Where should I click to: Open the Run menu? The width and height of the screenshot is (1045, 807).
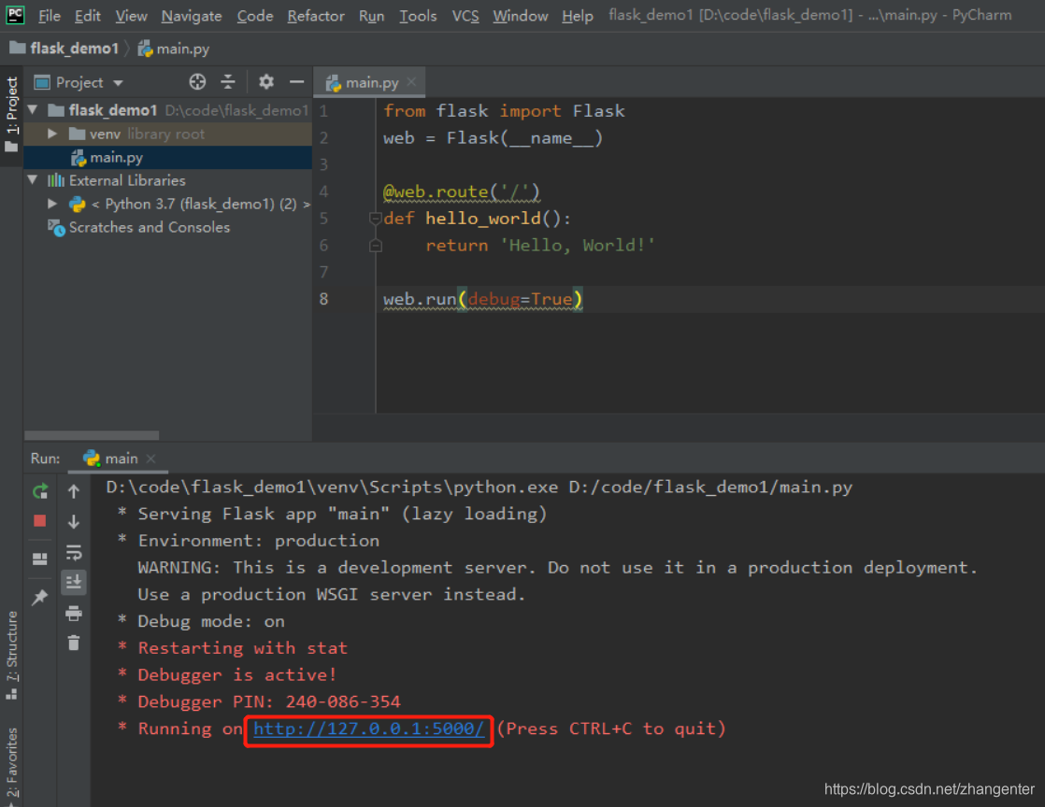pos(371,15)
